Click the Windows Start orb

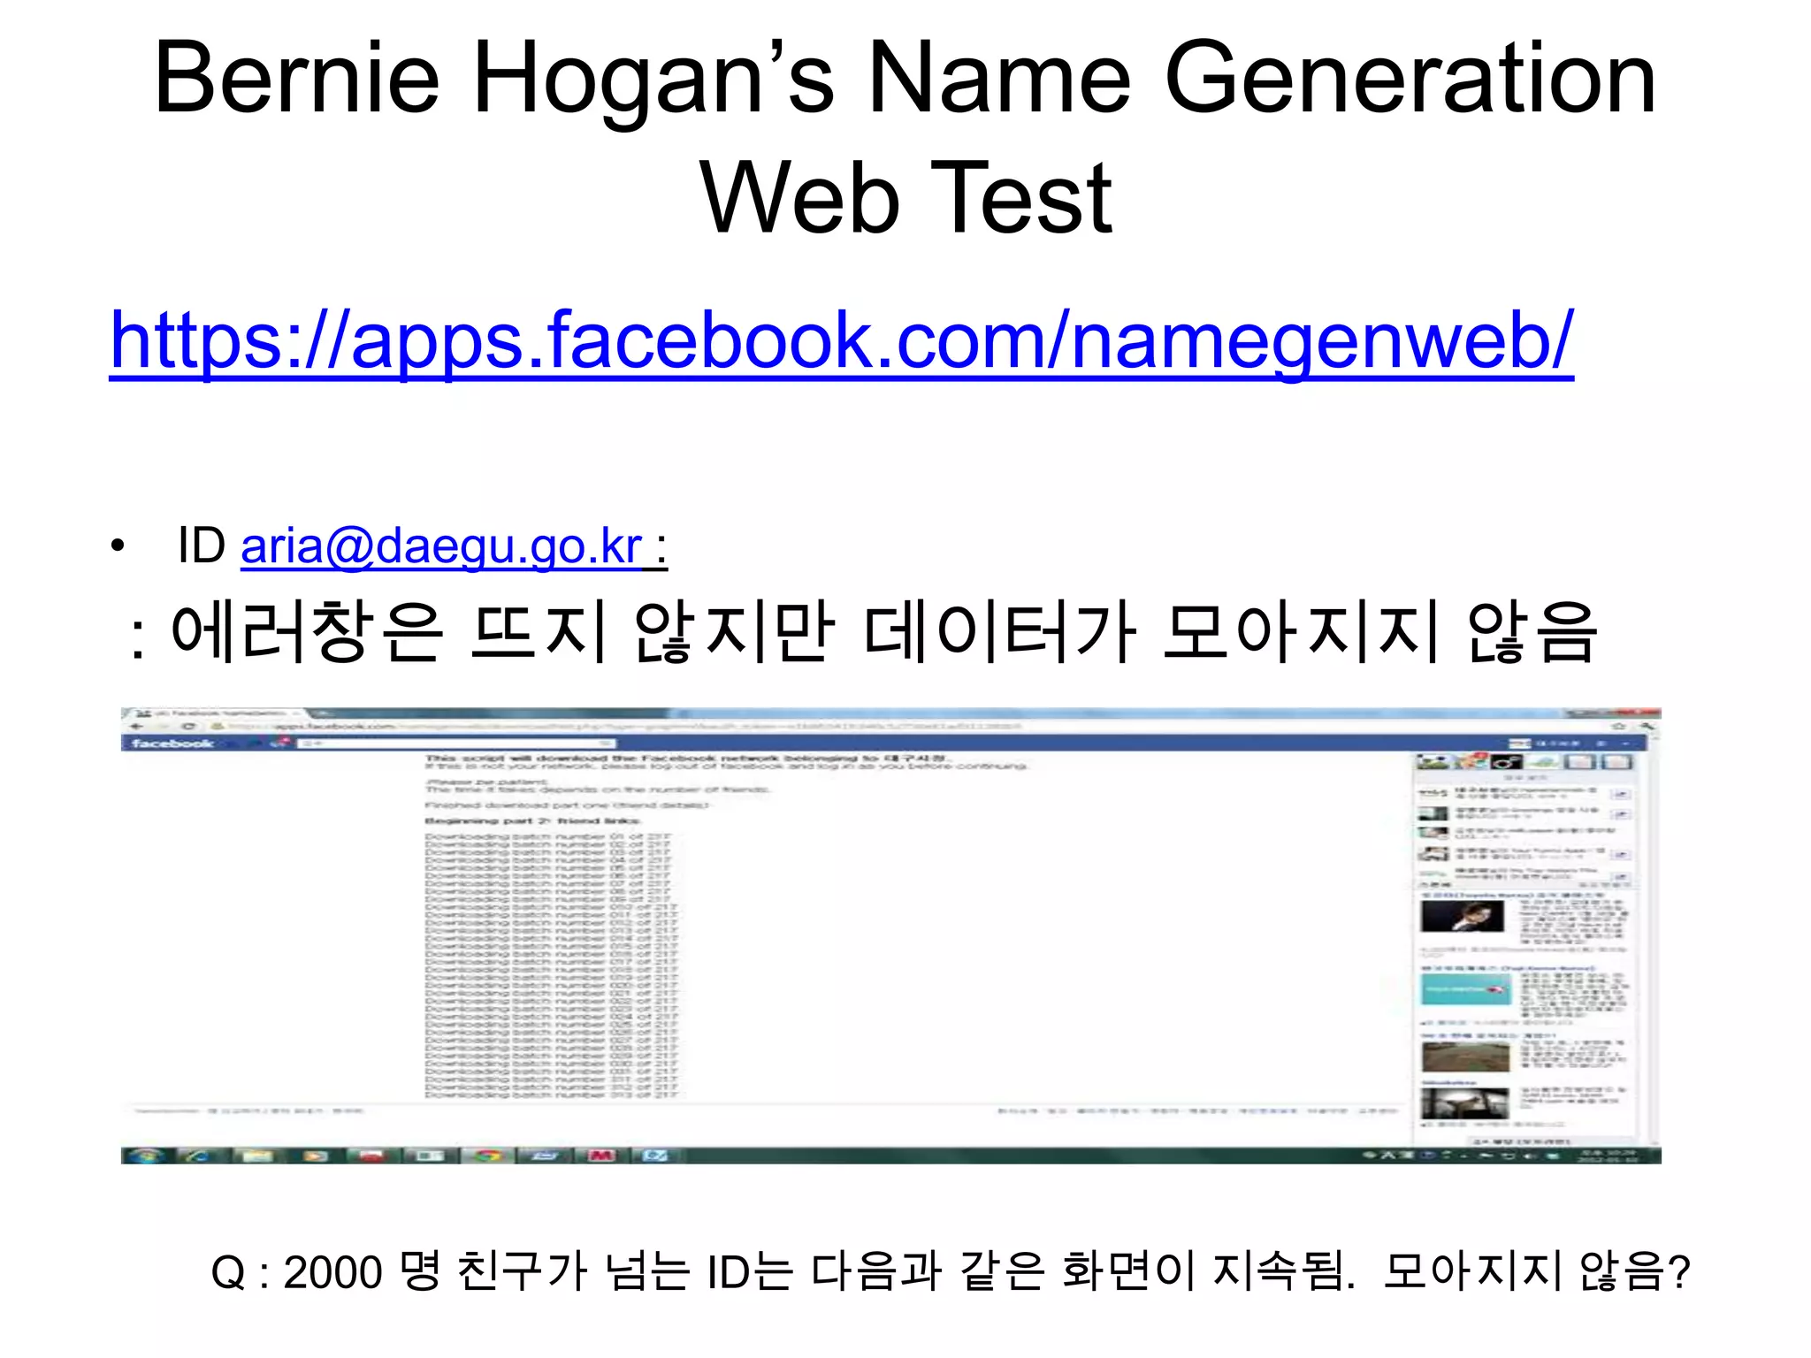tap(146, 1155)
